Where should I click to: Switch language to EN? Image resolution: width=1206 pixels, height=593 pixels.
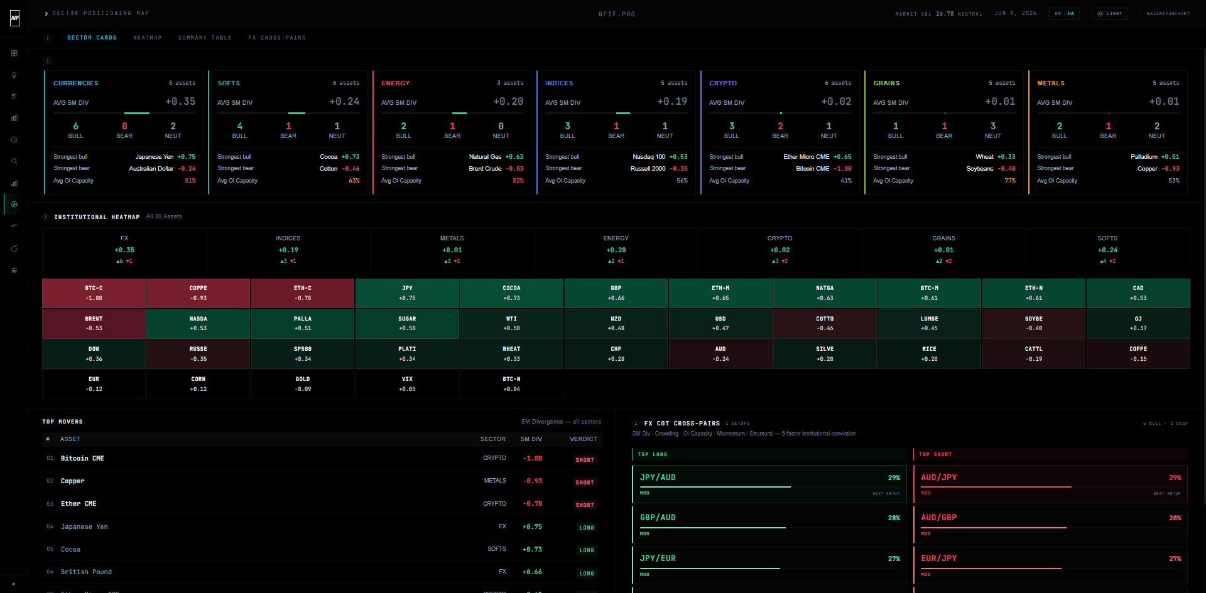pyautogui.click(x=1058, y=13)
